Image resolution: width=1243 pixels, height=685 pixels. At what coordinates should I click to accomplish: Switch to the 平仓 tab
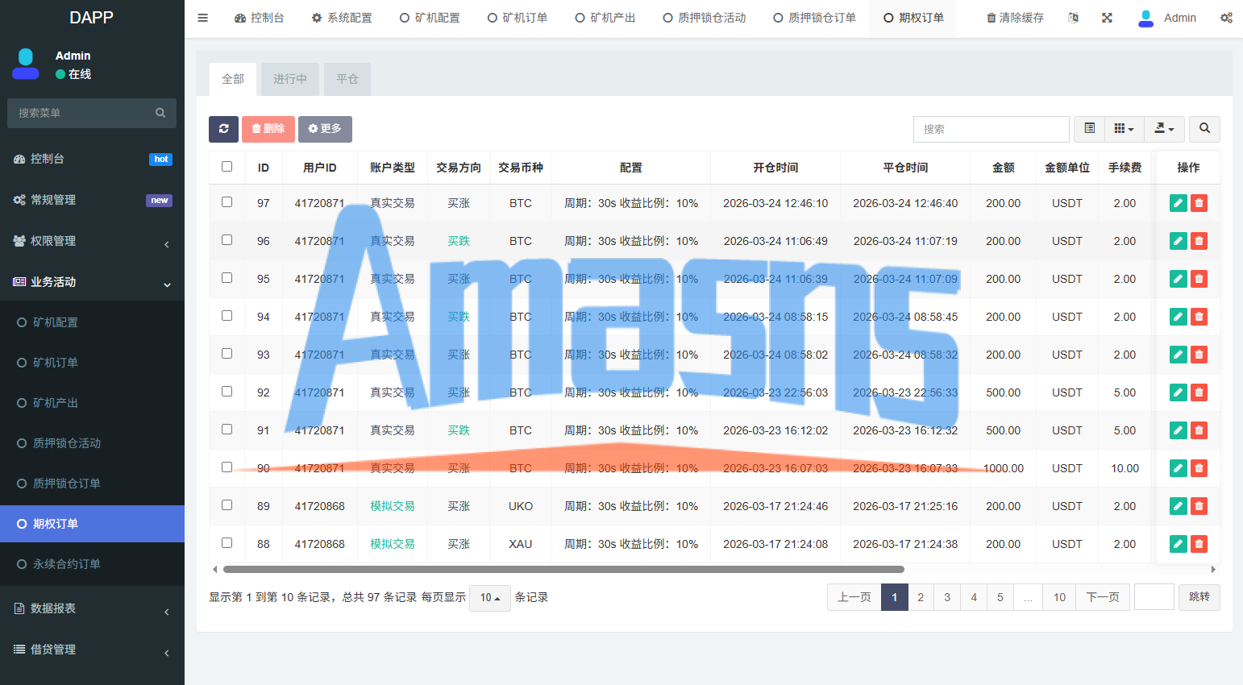click(x=347, y=79)
